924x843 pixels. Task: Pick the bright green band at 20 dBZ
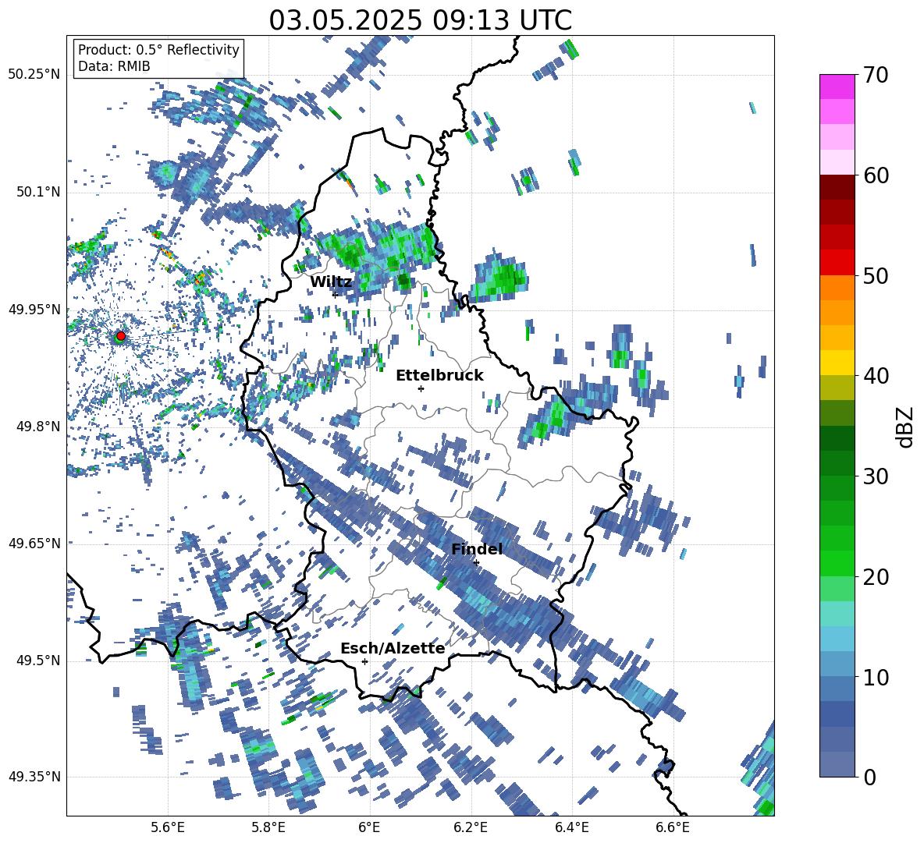point(837,563)
